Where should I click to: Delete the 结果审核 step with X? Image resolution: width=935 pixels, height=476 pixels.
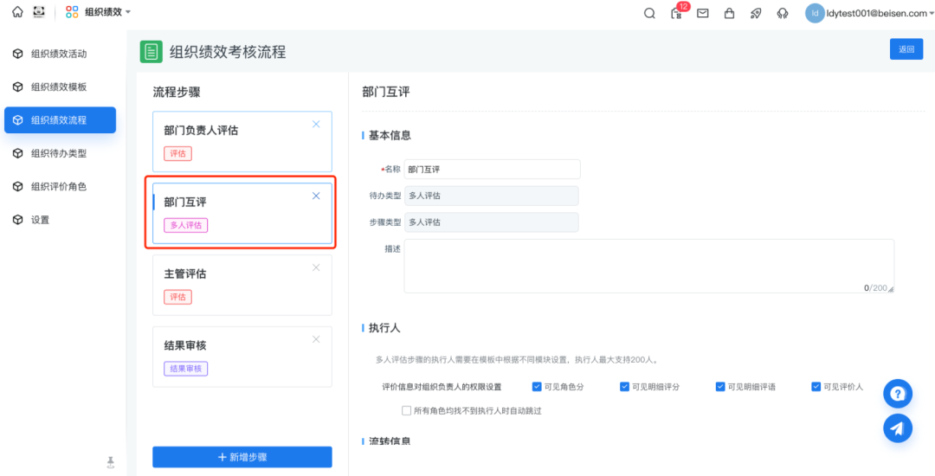tap(316, 339)
